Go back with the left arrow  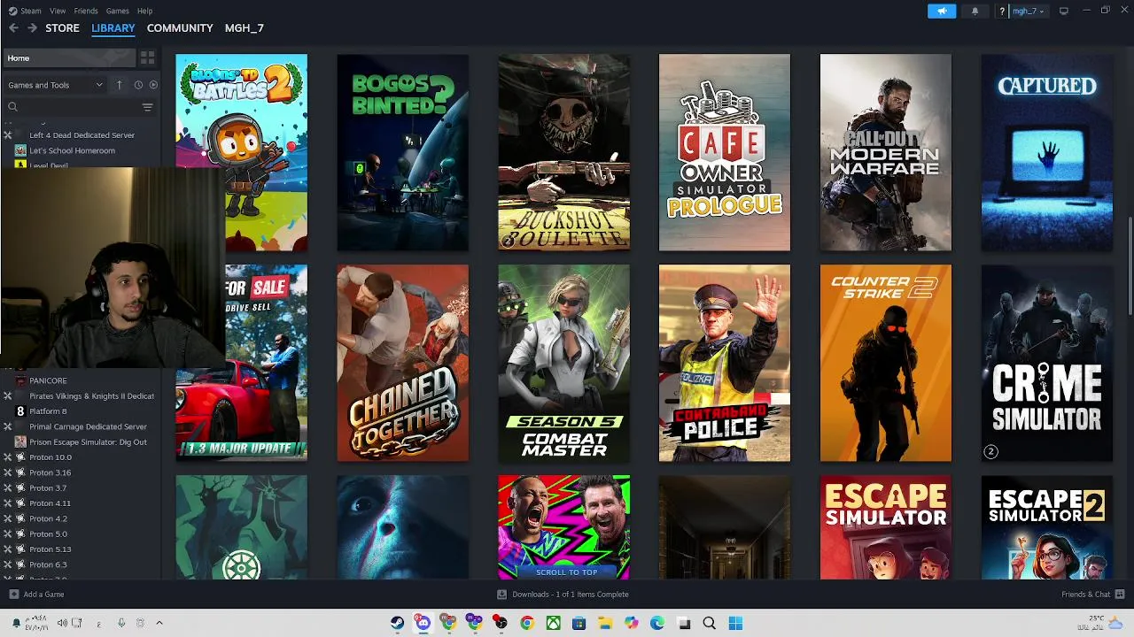[13, 28]
